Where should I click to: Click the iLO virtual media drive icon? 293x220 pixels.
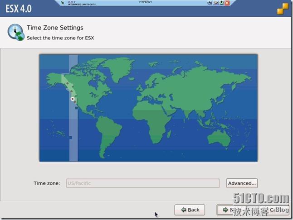216,3
